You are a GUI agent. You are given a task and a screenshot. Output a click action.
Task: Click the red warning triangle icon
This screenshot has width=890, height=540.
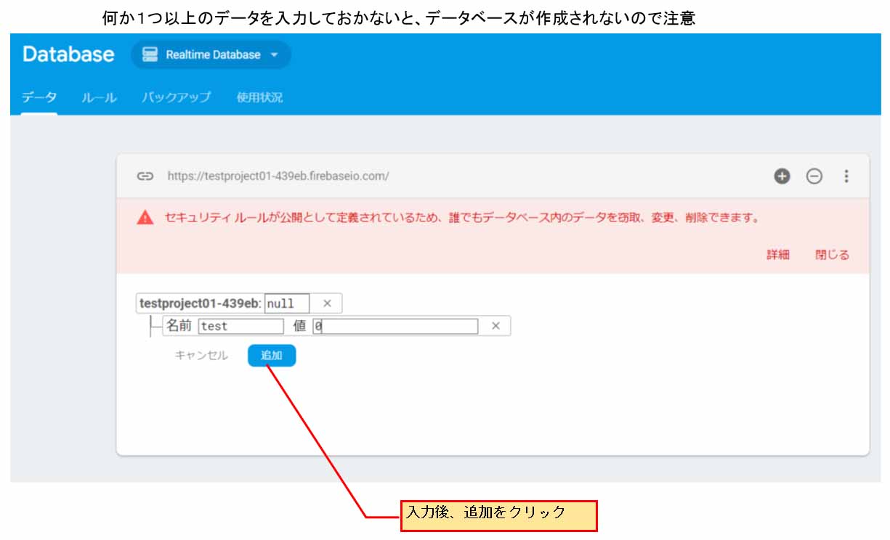[x=145, y=218]
